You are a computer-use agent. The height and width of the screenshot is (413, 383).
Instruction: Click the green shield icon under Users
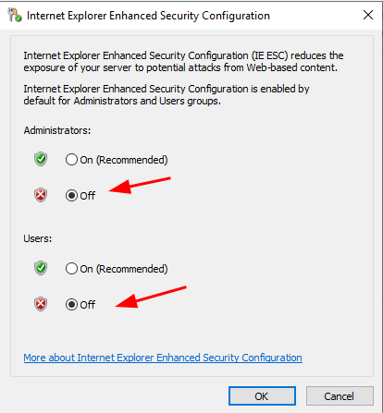41,268
